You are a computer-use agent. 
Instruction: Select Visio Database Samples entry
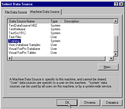pos(24,45)
